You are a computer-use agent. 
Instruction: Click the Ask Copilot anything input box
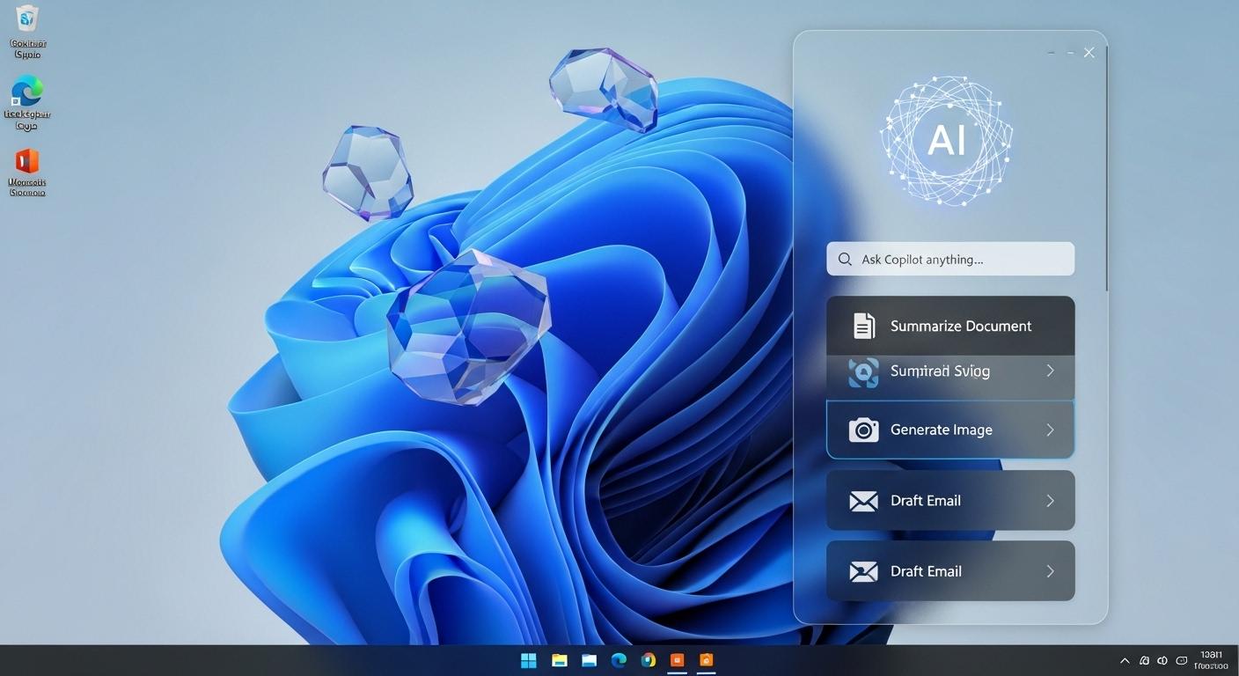(950, 259)
